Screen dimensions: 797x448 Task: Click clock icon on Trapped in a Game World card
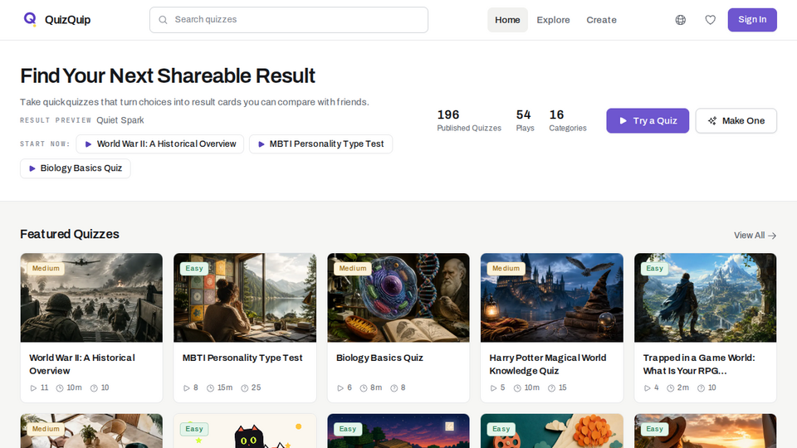tap(671, 388)
